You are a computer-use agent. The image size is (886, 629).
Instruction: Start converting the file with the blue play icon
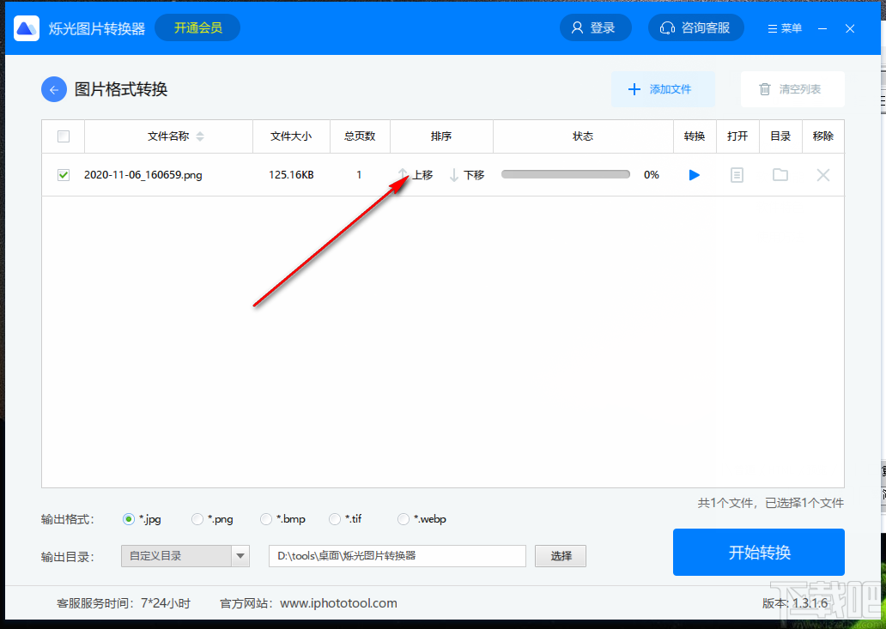pos(694,174)
